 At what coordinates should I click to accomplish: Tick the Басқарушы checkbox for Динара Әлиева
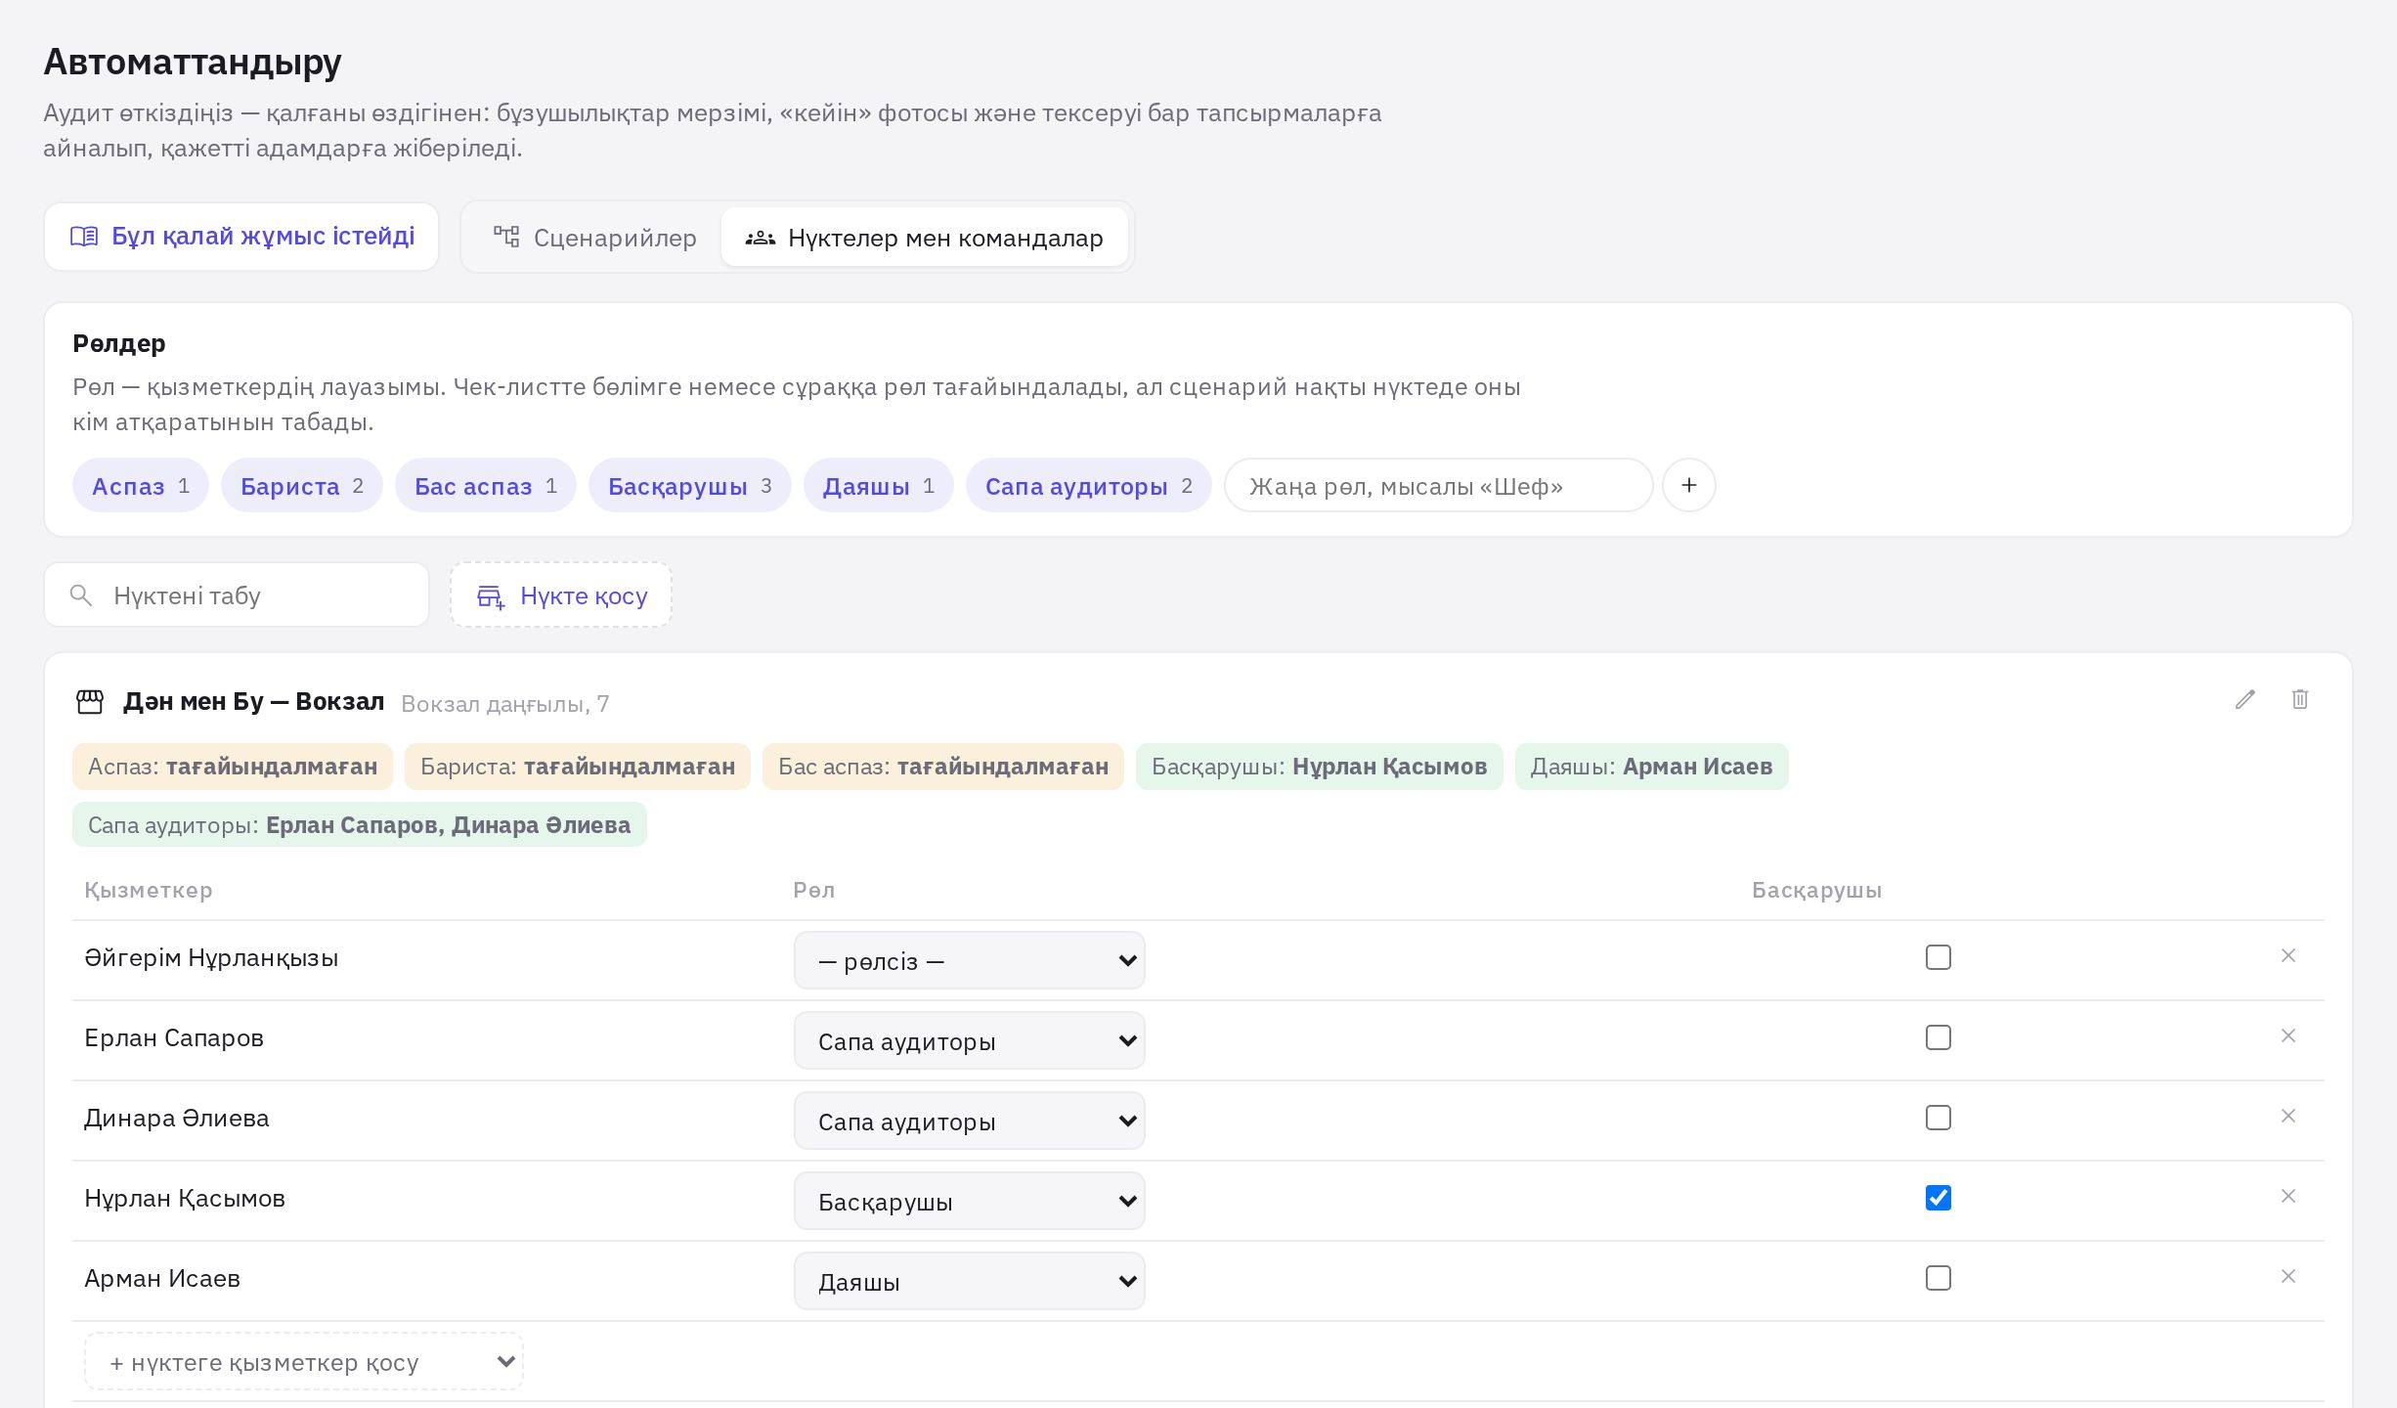[1939, 1118]
